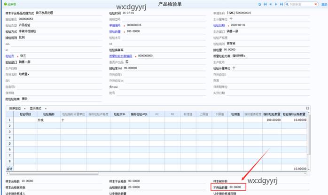This screenshot has height=195, width=328.
Task: Click the 检验部门 link label
Action: pos(11,62)
